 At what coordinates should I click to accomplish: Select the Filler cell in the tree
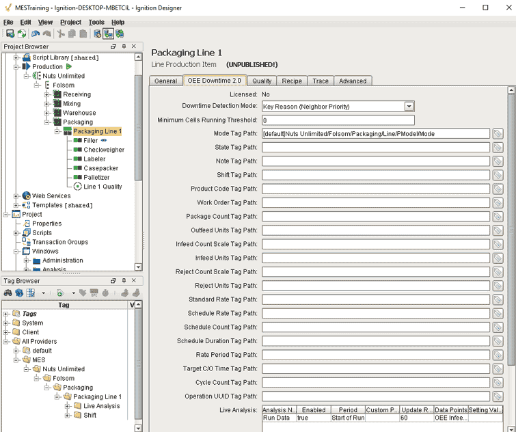90,141
